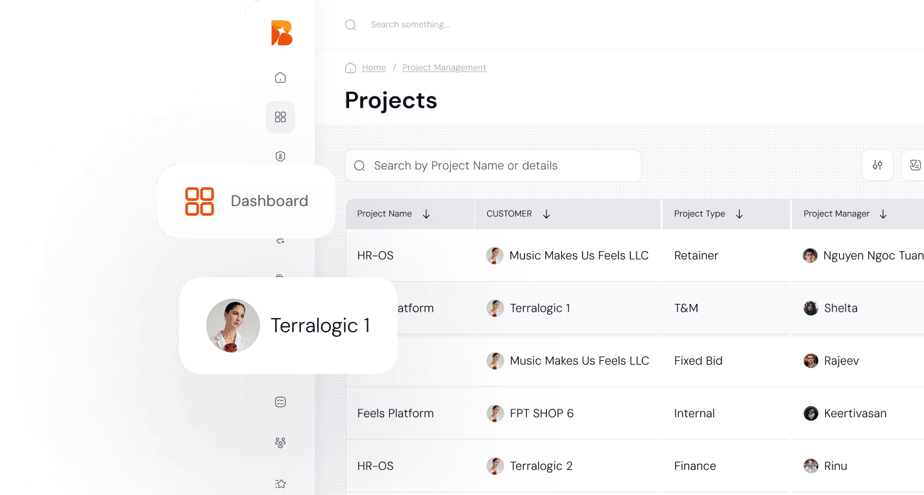Open the home icon in the sidebar
Viewport: 924px width, 495px height.
click(x=280, y=78)
